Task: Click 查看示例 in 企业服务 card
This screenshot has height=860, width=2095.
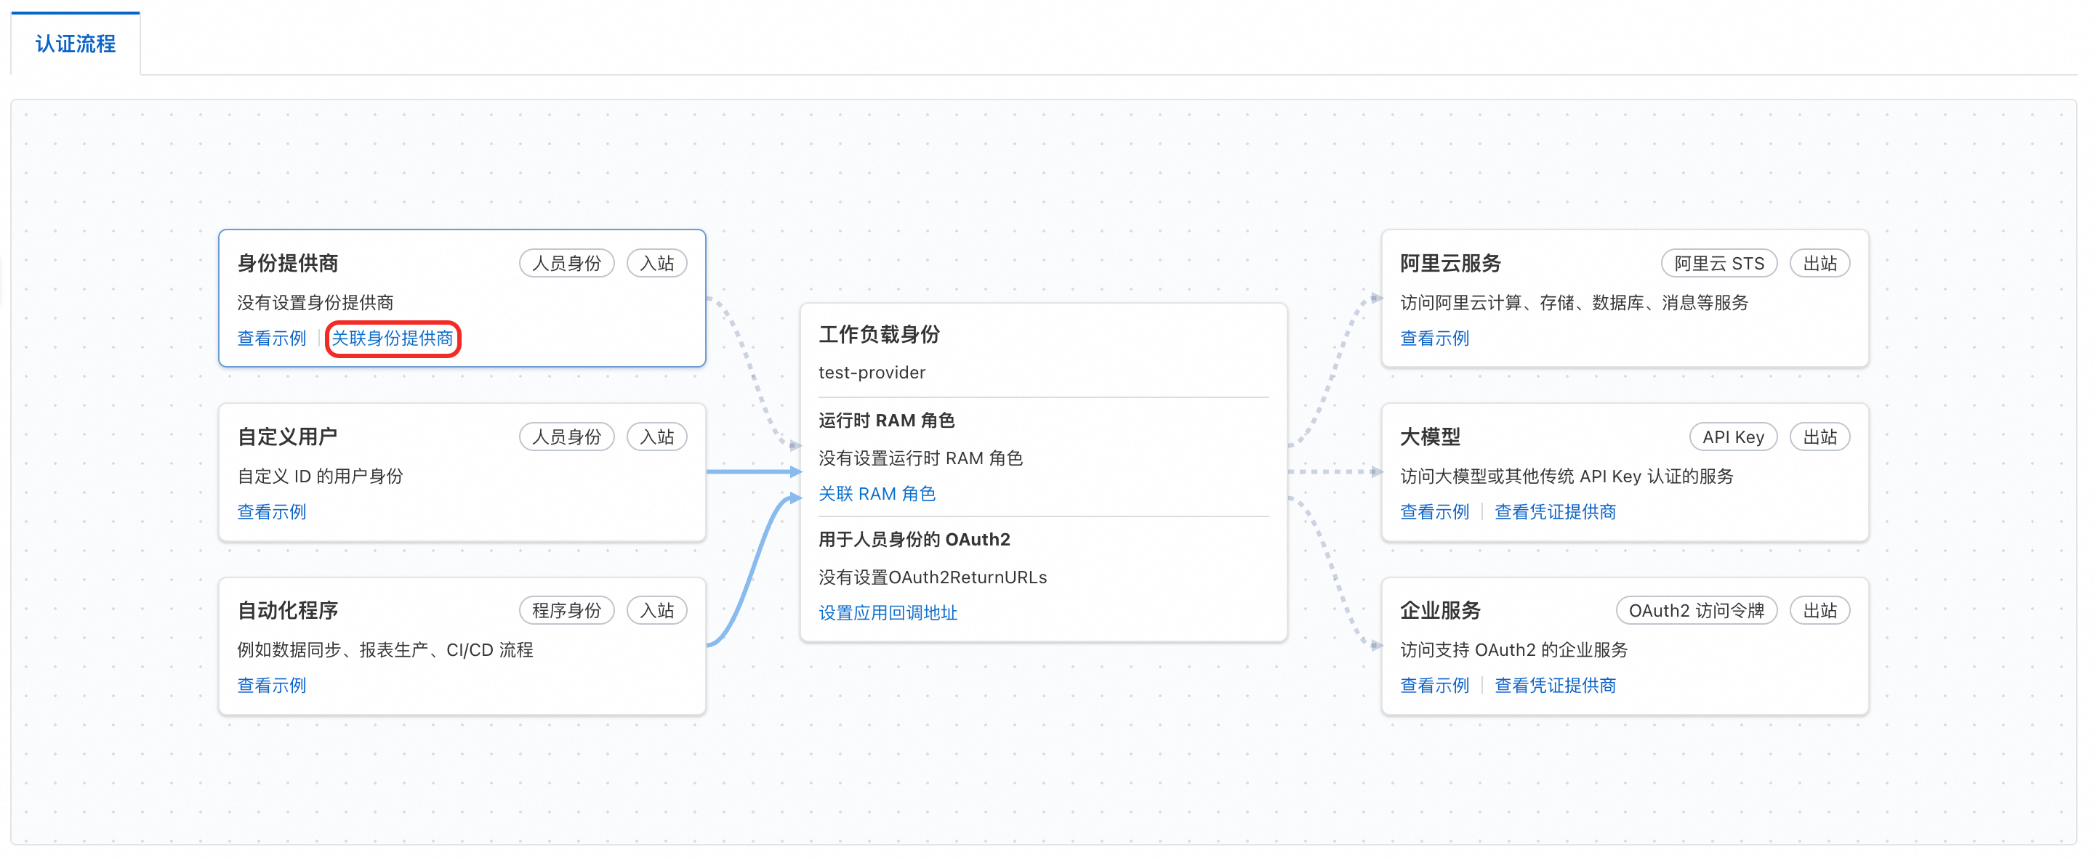Action: pyautogui.click(x=1433, y=685)
